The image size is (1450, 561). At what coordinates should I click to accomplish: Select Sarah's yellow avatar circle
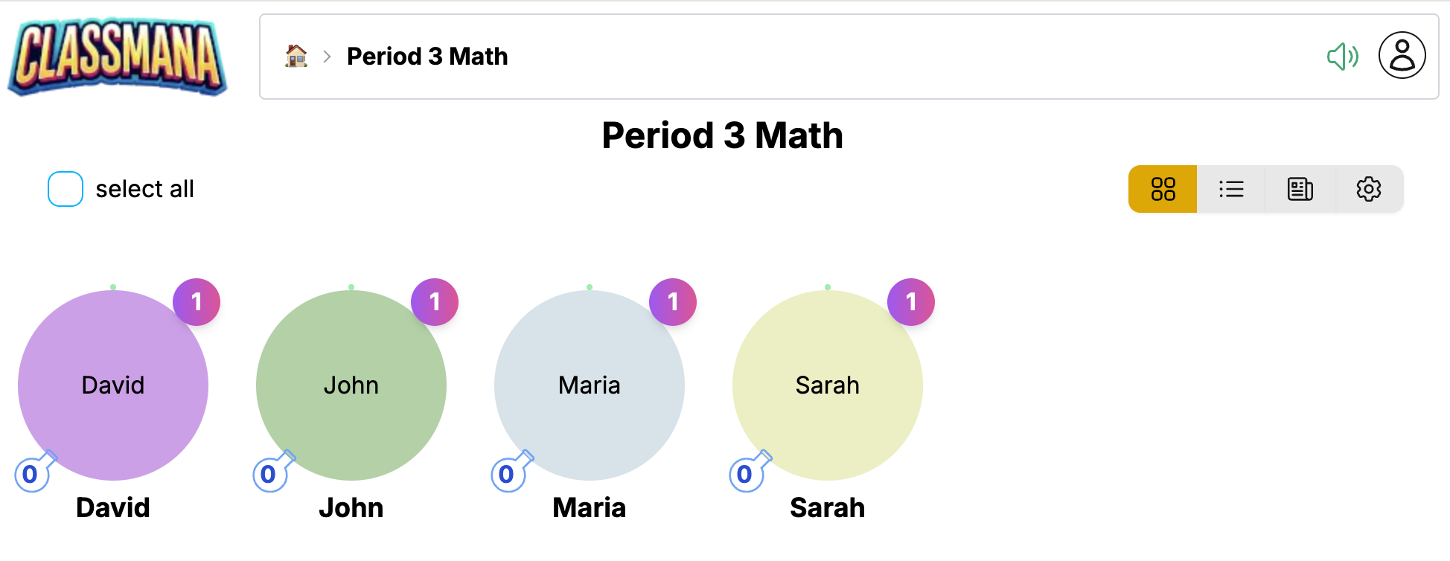point(828,385)
